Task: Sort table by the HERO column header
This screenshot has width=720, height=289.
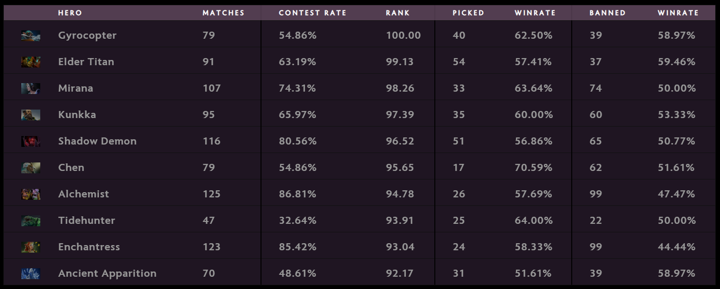Action: (x=70, y=13)
